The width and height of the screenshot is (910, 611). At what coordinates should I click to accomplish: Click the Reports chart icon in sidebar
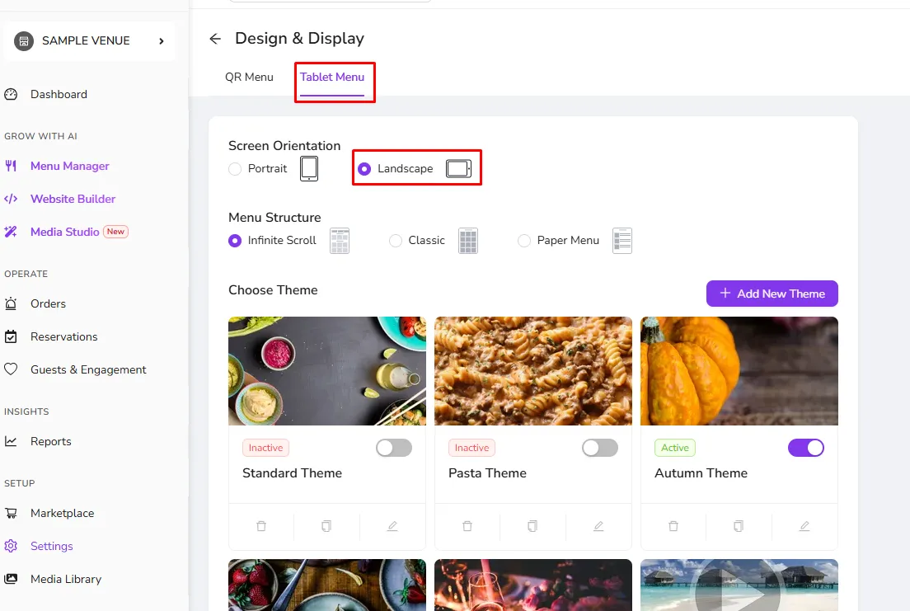(11, 441)
